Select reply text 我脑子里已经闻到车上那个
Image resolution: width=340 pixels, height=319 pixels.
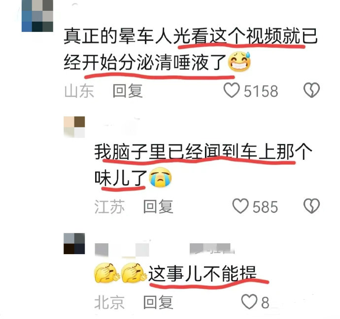[203, 152]
